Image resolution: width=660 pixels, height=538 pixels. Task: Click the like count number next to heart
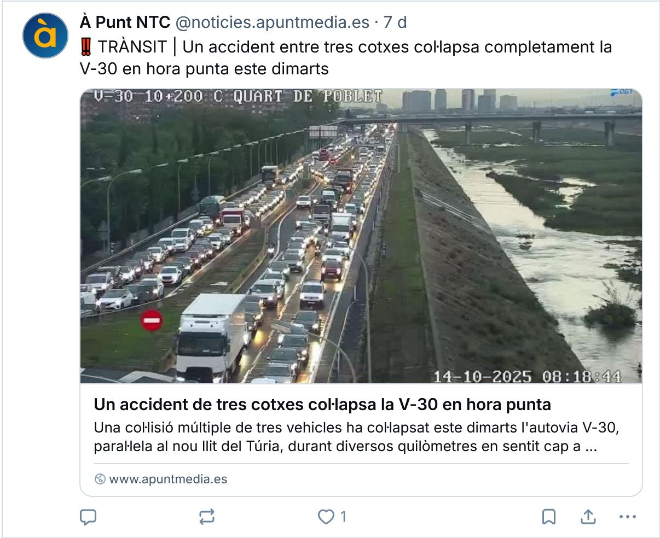[343, 517]
